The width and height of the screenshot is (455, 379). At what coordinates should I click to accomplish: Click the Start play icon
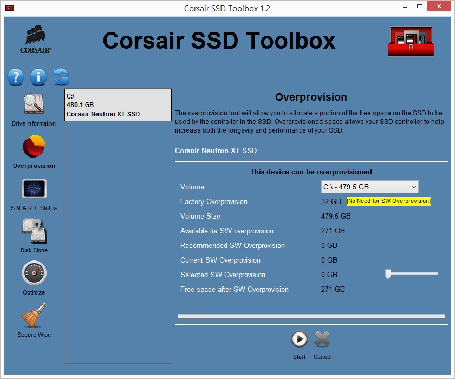(299, 339)
